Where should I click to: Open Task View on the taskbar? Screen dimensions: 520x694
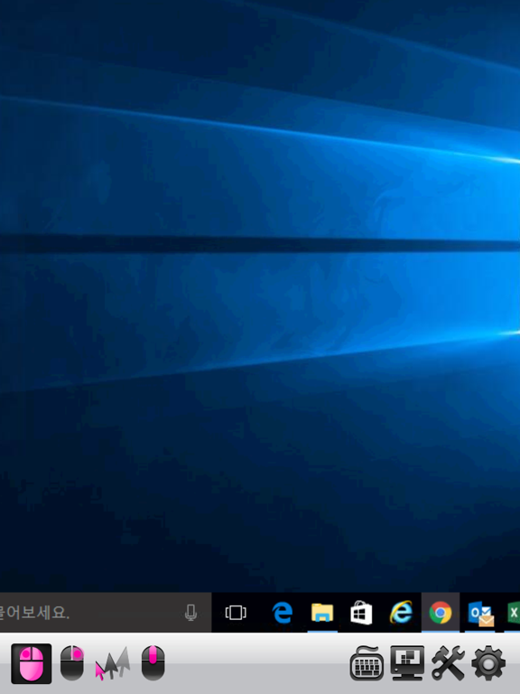236,613
